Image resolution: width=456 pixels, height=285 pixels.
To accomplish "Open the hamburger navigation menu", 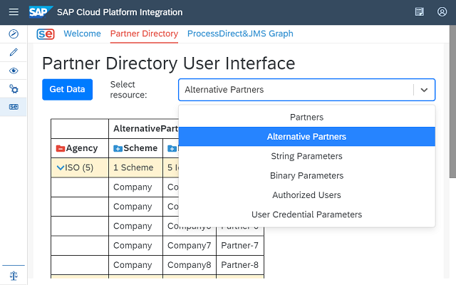I will pos(13,12).
